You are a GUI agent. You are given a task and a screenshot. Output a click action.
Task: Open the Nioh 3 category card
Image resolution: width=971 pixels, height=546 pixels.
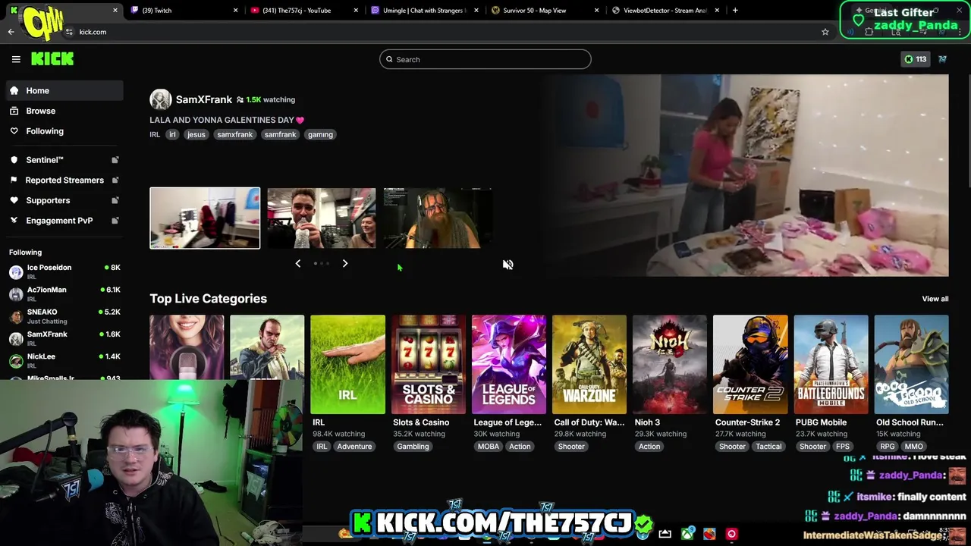pyautogui.click(x=670, y=365)
